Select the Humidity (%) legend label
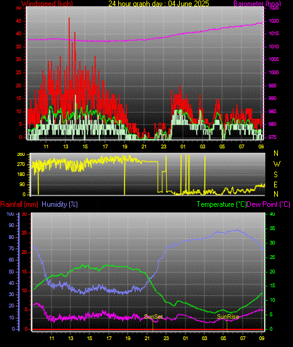 pos(60,204)
